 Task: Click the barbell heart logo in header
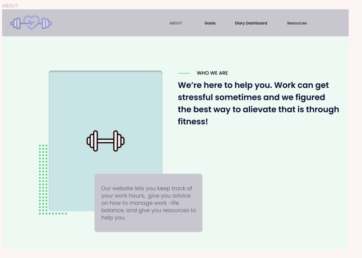tap(31, 23)
